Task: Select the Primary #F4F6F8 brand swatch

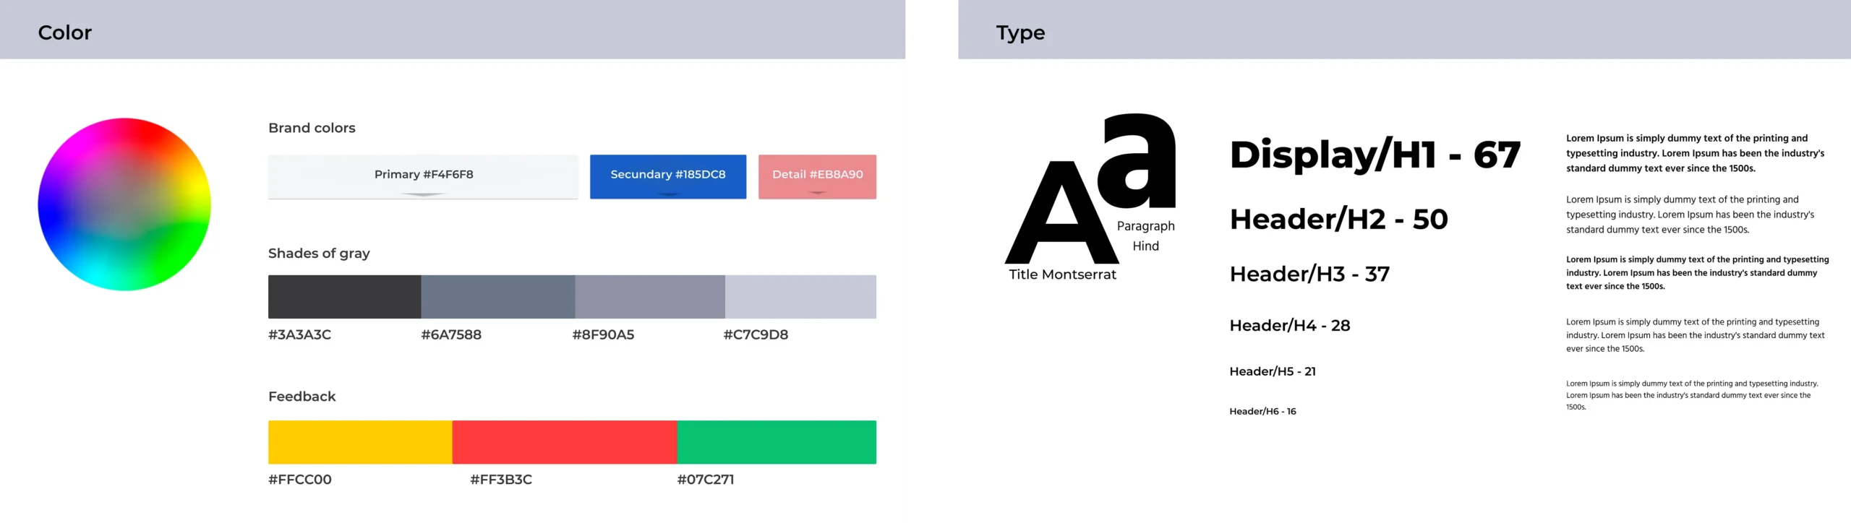Action: (x=423, y=176)
